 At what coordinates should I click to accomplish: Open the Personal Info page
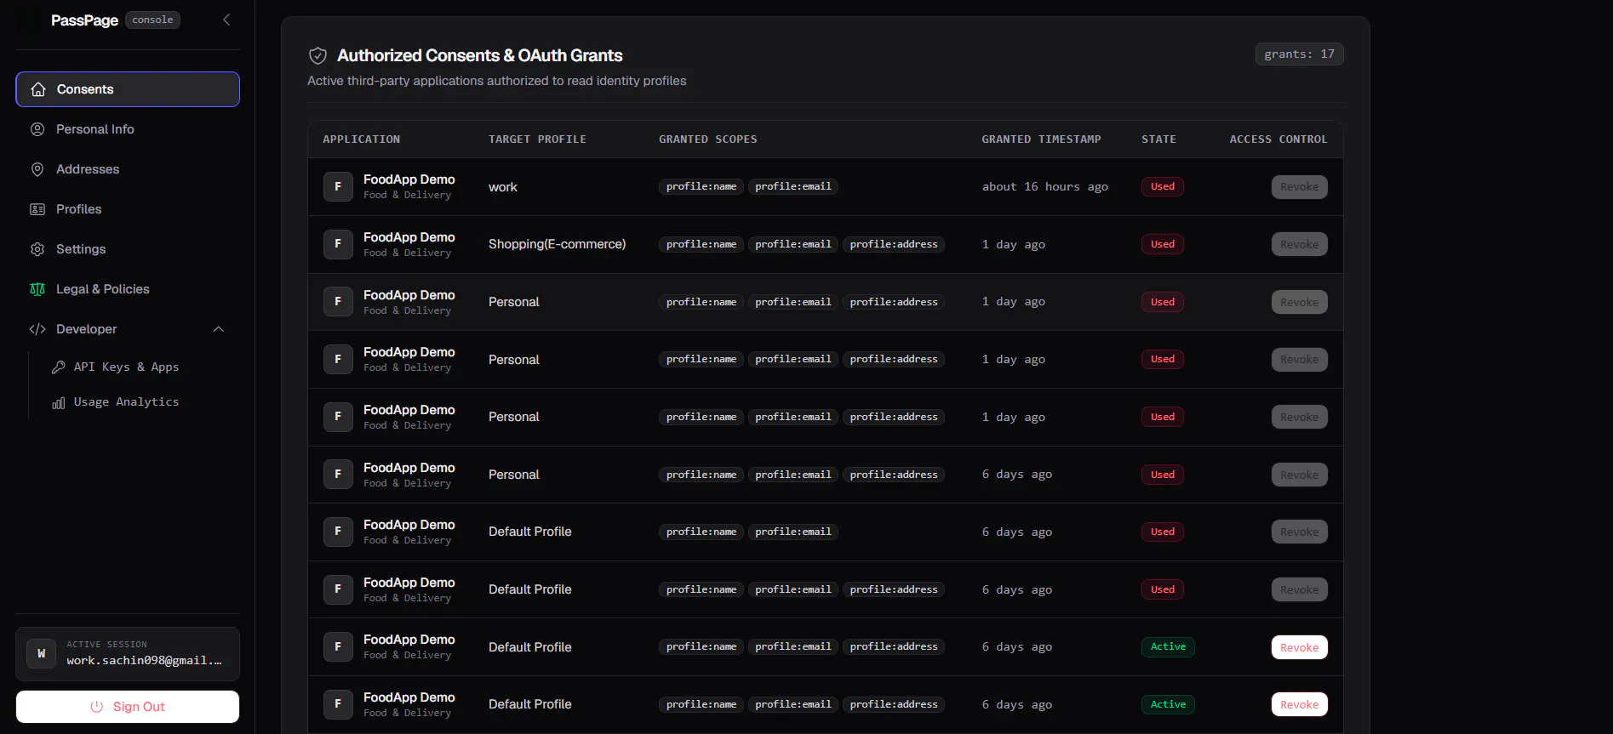click(128, 129)
